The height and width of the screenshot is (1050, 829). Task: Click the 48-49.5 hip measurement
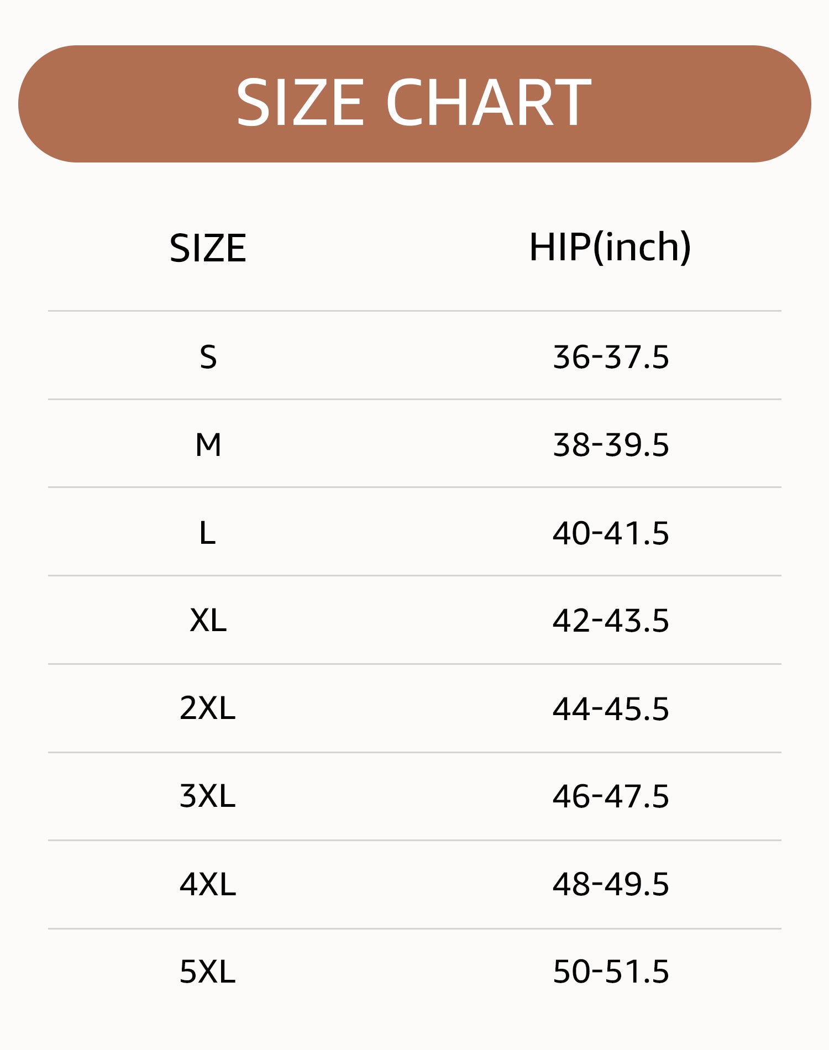pos(611,884)
